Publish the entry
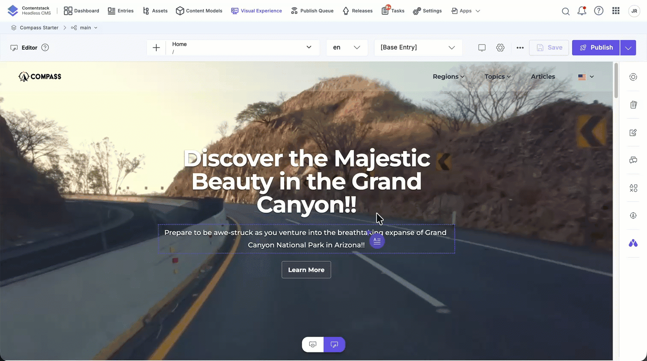The height and width of the screenshot is (361, 647). click(x=597, y=47)
